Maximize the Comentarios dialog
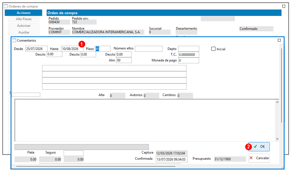Image resolution: width=291 pixels, height=172 pixels. coord(279,40)
